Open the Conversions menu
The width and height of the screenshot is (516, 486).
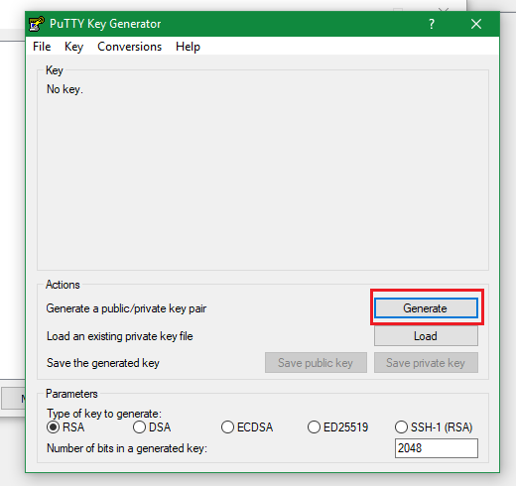pos(130,47)
